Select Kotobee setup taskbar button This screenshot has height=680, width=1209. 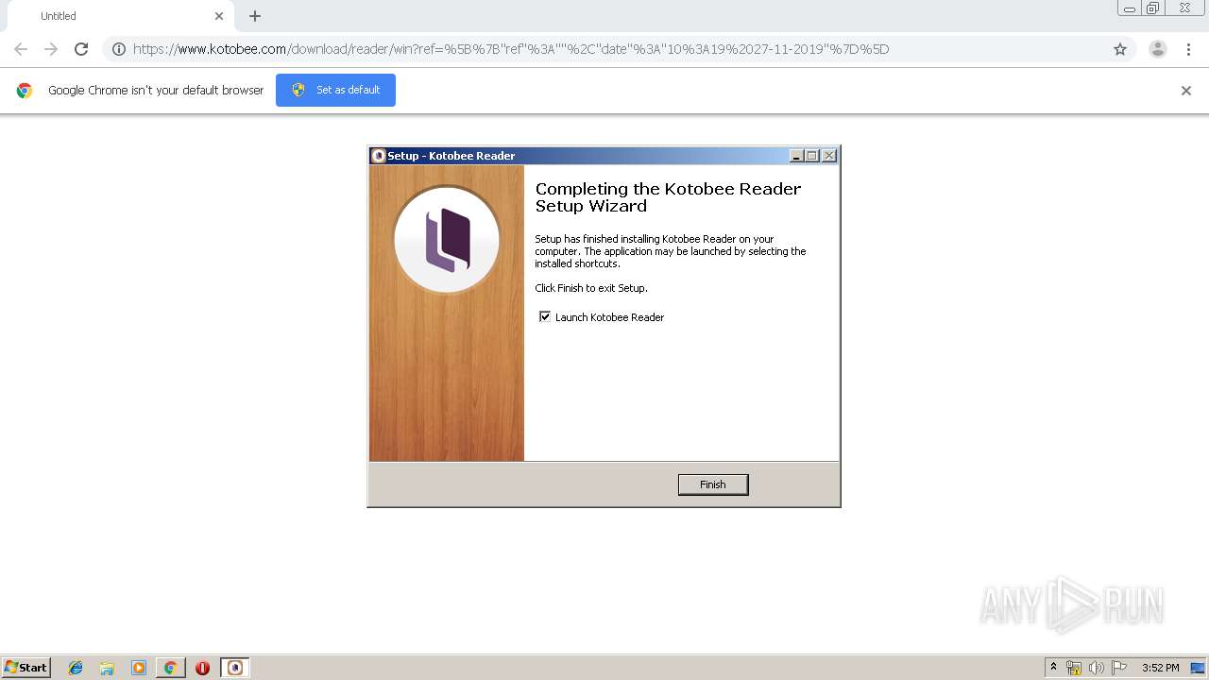tap(235, 668)
